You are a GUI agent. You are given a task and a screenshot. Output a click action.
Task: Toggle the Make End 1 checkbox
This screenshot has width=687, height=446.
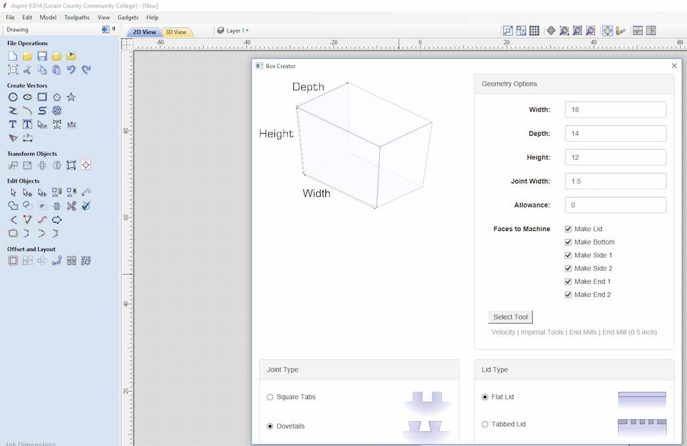pos(568,281)
